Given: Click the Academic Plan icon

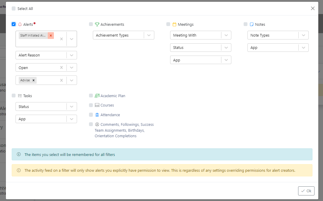Looking at the screenshot, I should tap(97, 96).
